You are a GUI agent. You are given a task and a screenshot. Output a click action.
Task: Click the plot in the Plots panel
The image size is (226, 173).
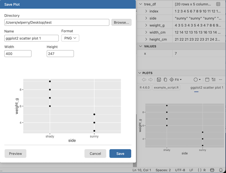[181, 129]
